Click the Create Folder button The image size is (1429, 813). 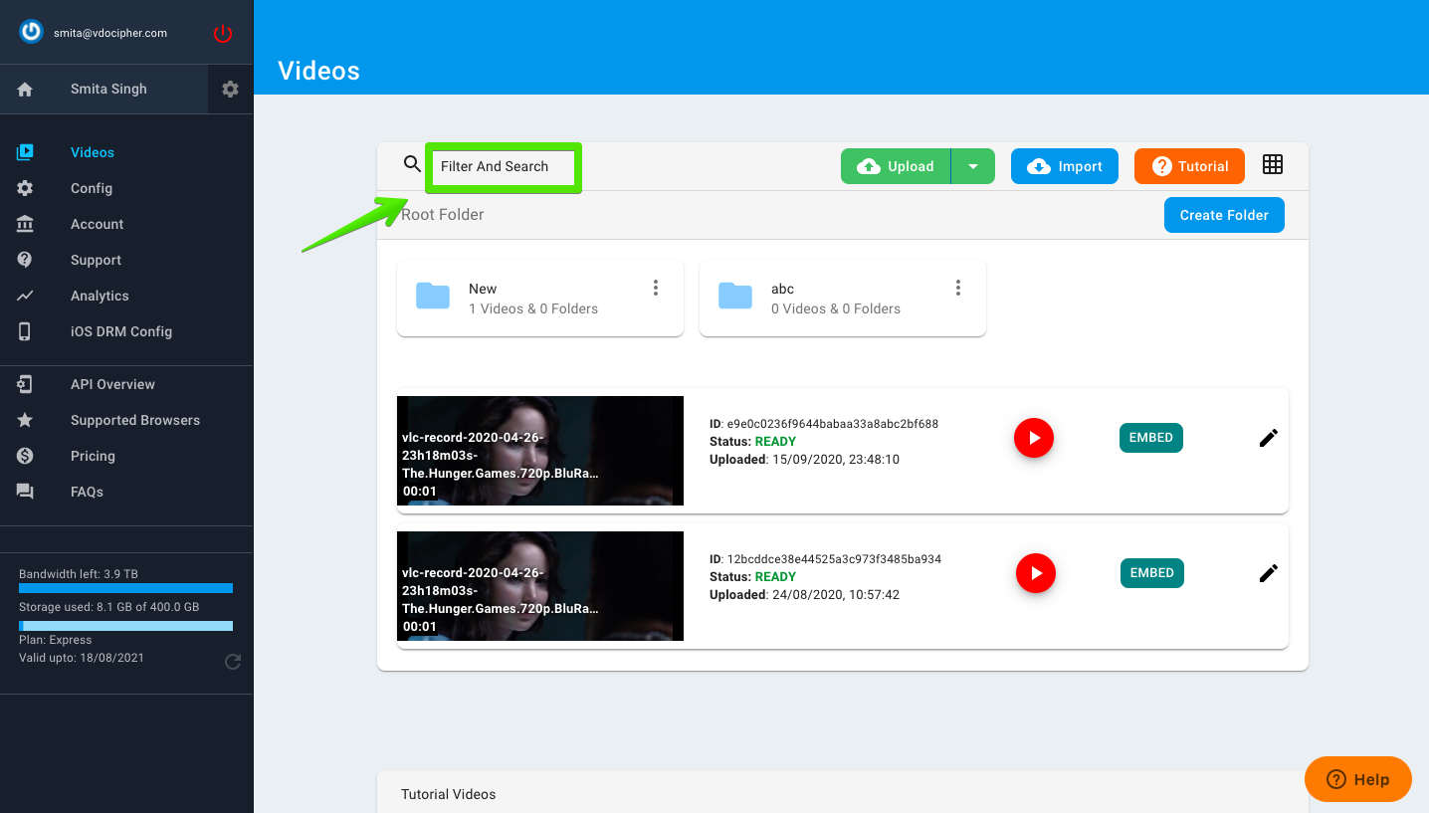coord(1224,215)
